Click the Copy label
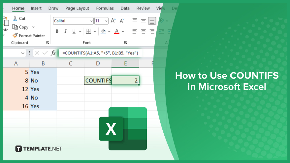 tap(24, 27)
